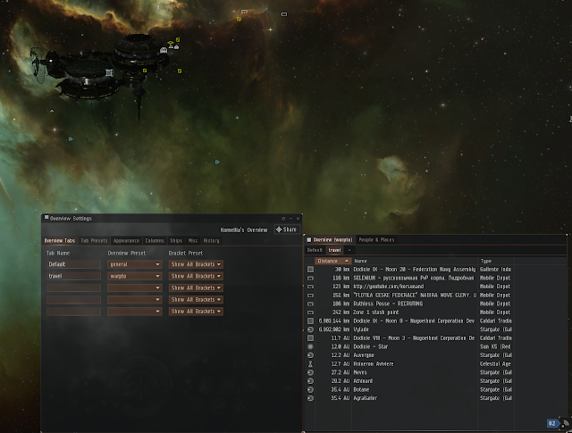Screen dimensions: 572x433
Task: Sort by Type column header
Action: click(496, 261)
